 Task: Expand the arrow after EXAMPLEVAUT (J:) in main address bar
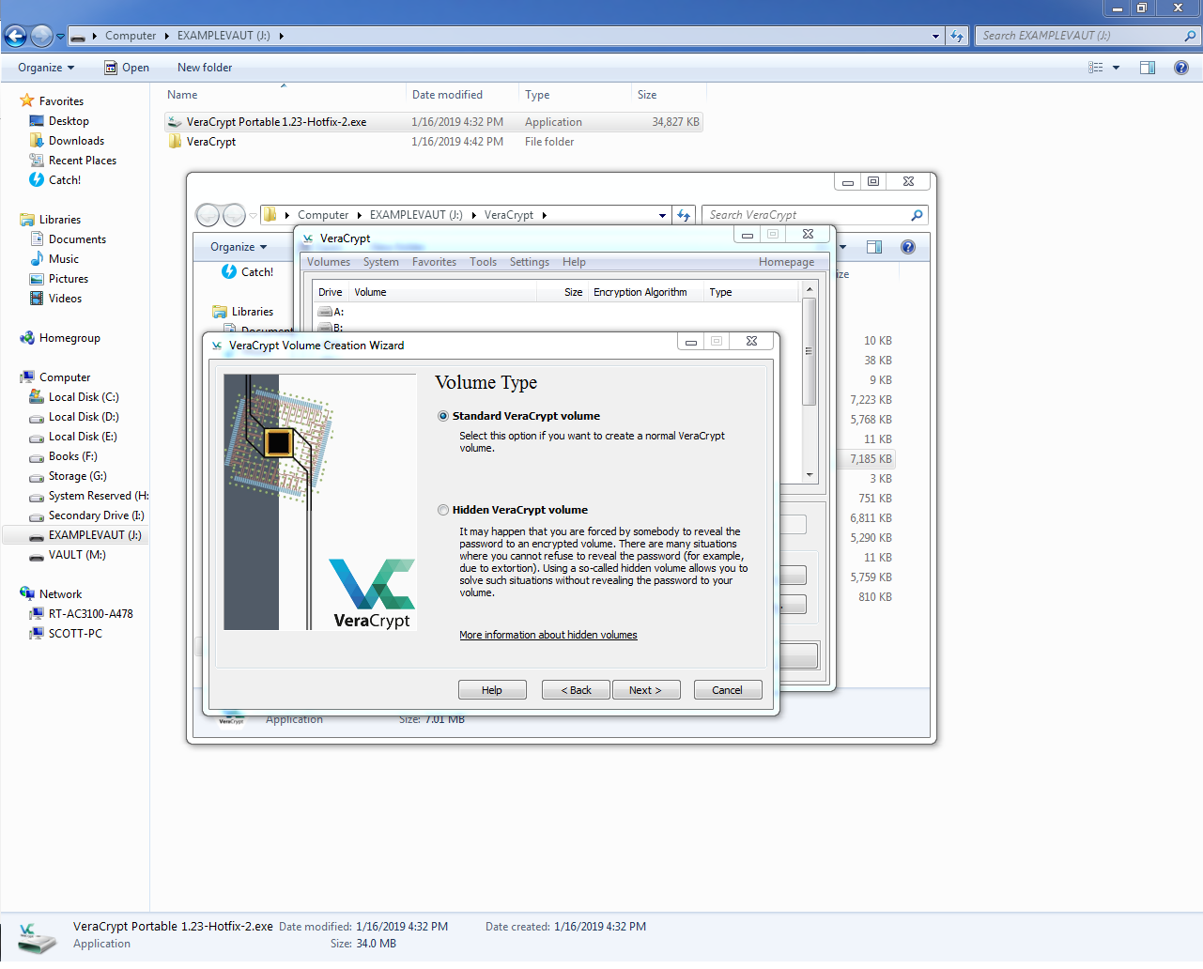(281, 37)
